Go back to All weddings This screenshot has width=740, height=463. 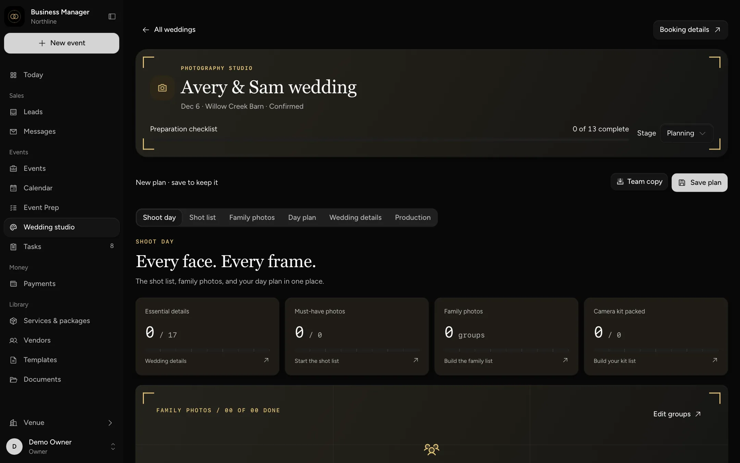pos(169,29)
